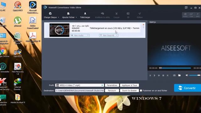Image resolution: width=201 pixels, height=113 pixels.
Task: Open Google Chrome desktop shortcut
Action: [3, 52]
